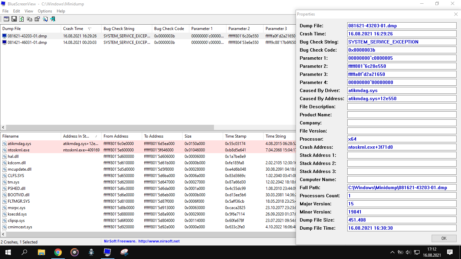Click the volume speaker tray icon
The width and height of the screenshot is (461, 259).
[408, 252]
